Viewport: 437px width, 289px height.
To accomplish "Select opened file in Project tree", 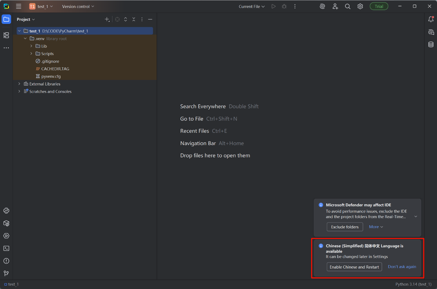I will pos(117,19).
